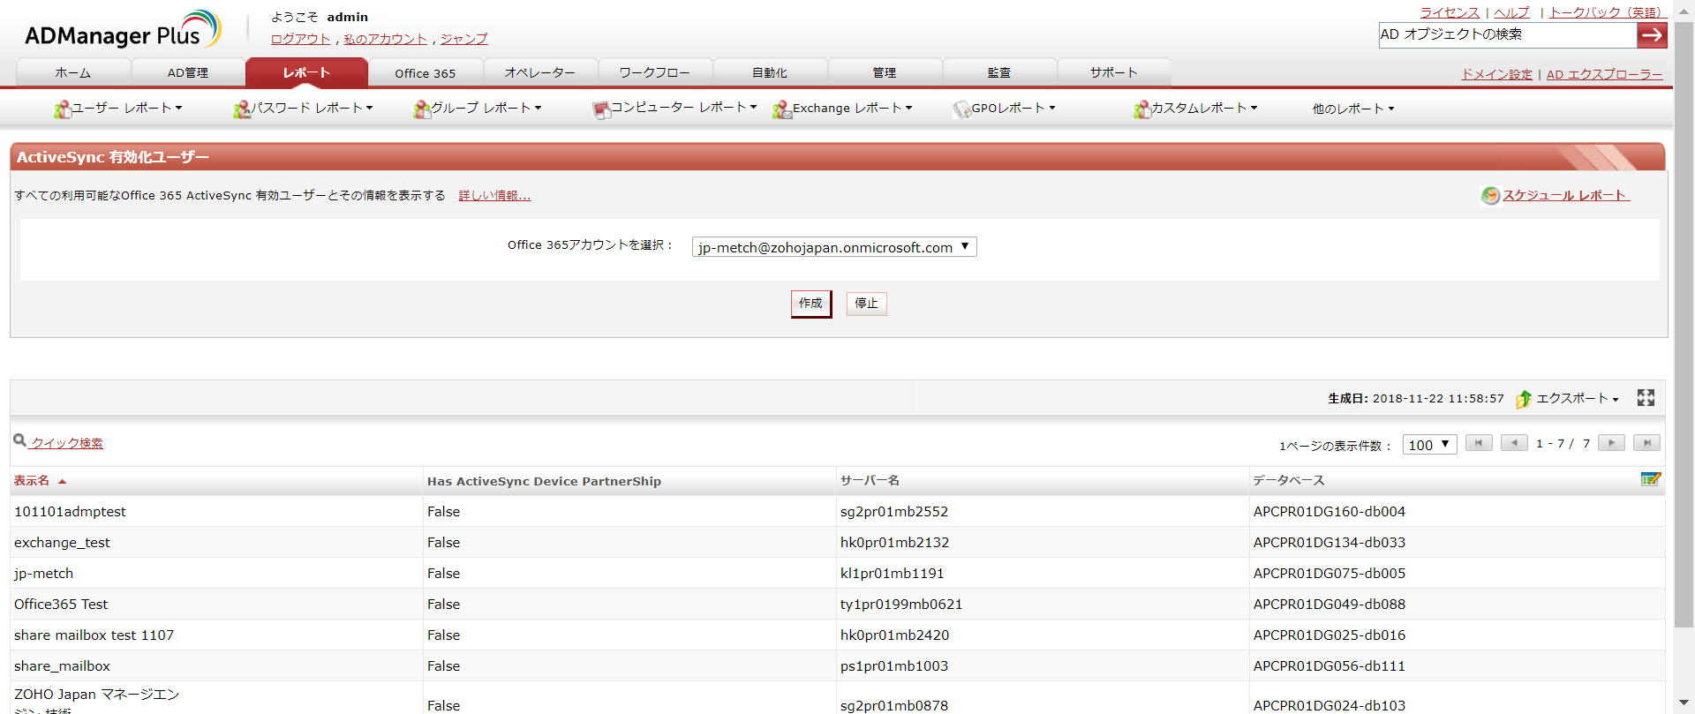
Task: Switch to the オペレーター tab
Action: (540, 72)
